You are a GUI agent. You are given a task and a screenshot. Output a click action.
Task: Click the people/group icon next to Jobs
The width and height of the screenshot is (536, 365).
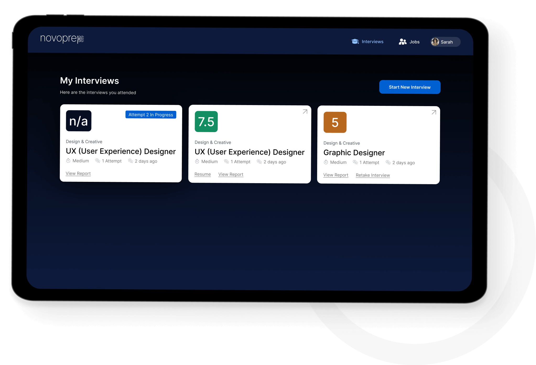click(x=402, y=41)
